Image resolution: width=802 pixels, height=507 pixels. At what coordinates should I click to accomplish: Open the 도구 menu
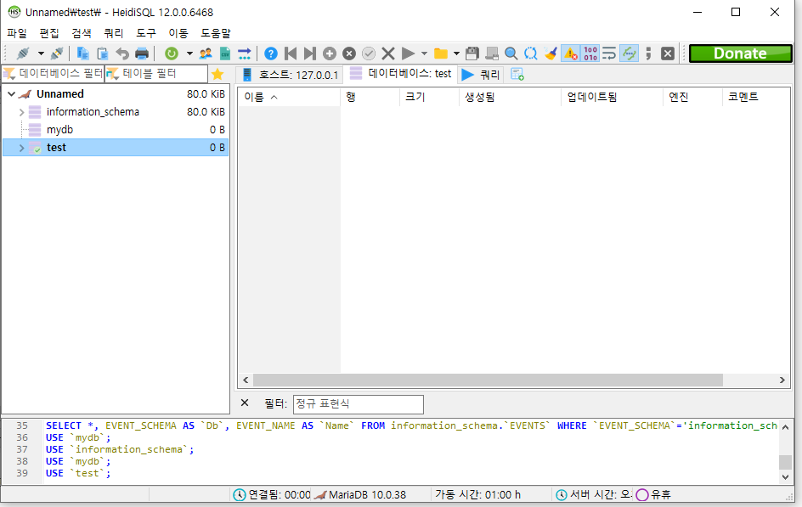(146, 33)
